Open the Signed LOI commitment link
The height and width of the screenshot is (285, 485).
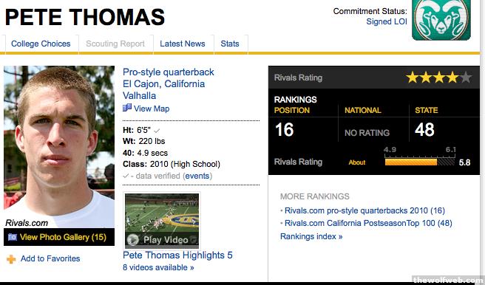(x=387, y=21)
